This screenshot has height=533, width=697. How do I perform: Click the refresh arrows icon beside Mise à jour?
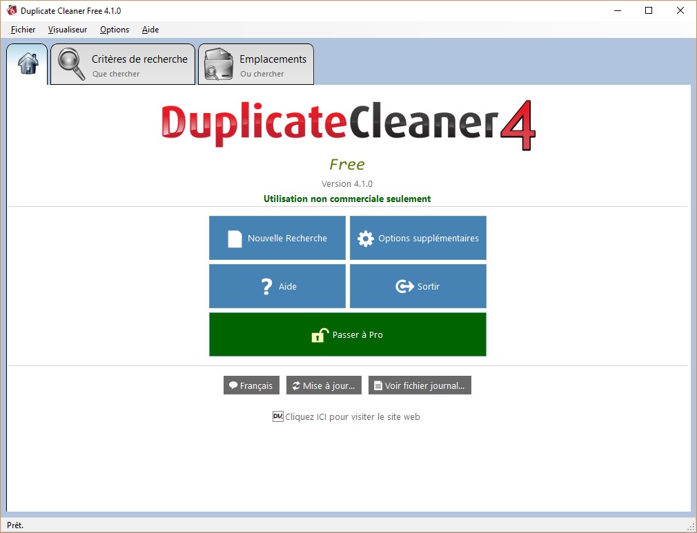tap(296, 385)
